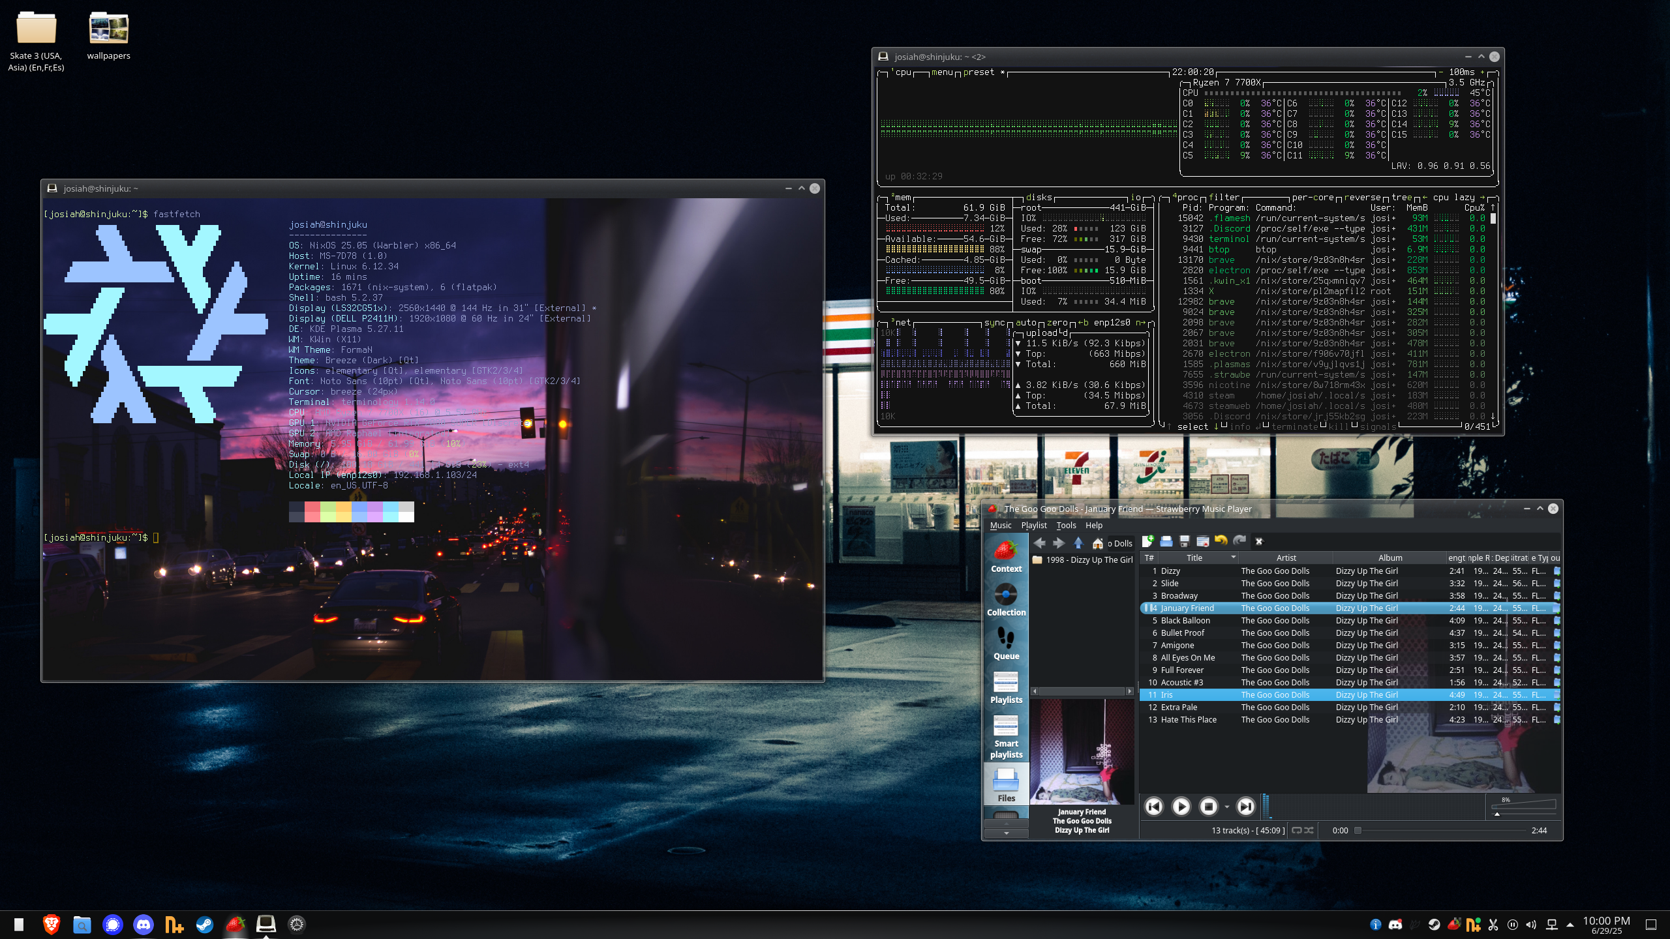1670x939 pixels.
Task: Toggle repeat mode in Strawberry
Action: click(x=1297, y=830)
